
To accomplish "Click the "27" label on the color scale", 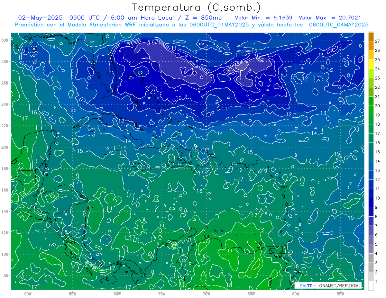I will point(377,41).
